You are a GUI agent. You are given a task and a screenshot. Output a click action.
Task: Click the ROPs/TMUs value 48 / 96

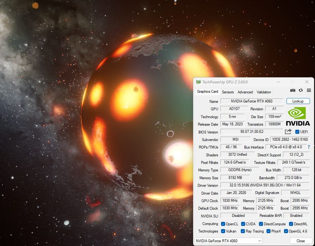point(231,147)
